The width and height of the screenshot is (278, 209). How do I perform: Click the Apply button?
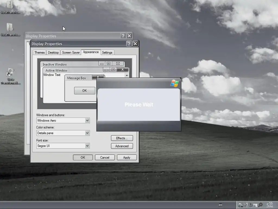(127, 158)
